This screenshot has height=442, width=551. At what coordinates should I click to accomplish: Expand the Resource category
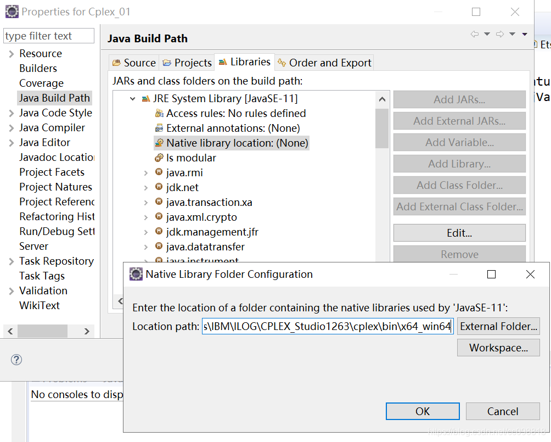11,54
